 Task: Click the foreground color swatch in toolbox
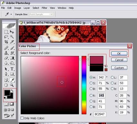point(7,93)
